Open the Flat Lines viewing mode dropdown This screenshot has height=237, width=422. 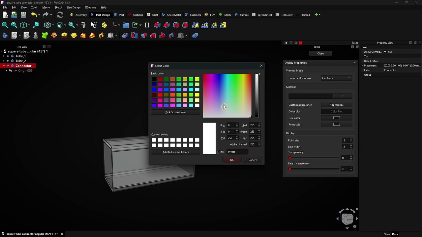(x=337, y=78)
